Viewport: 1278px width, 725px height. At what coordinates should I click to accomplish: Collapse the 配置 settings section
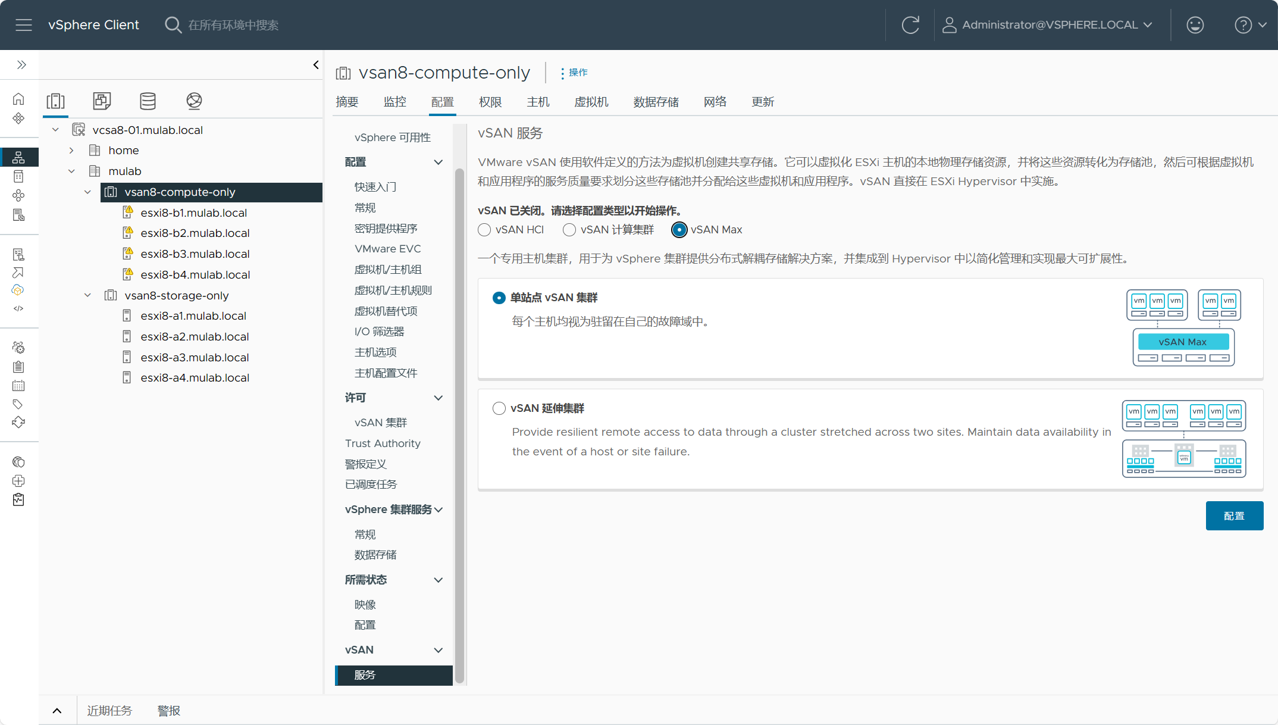click(x=438, y=162)
